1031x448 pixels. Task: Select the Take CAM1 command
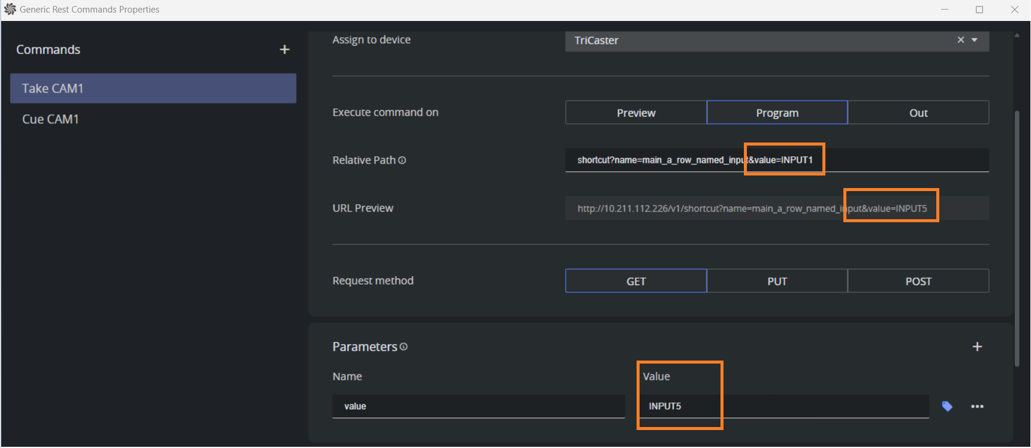tap(153, 89)
